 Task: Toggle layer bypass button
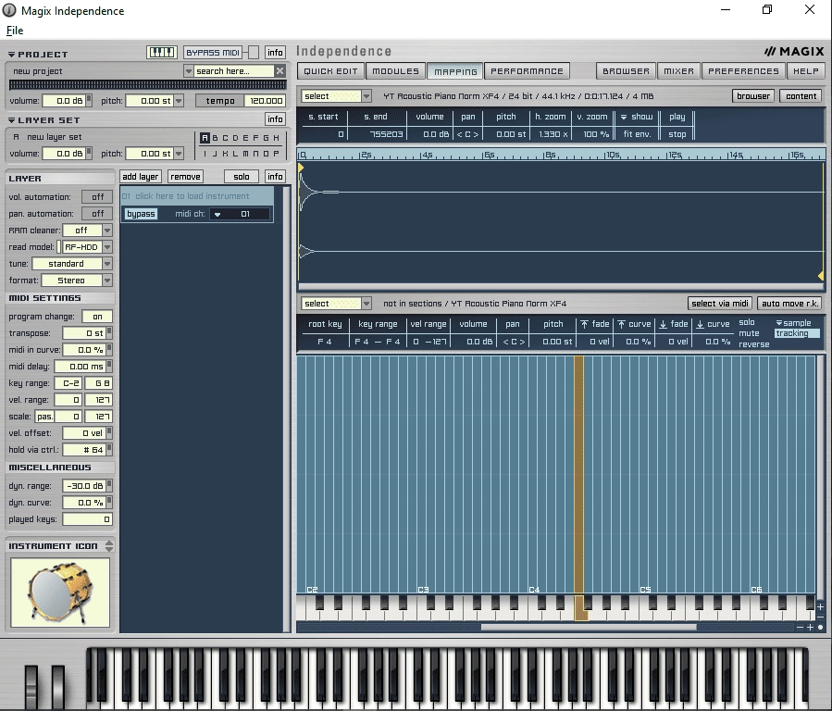141,214
